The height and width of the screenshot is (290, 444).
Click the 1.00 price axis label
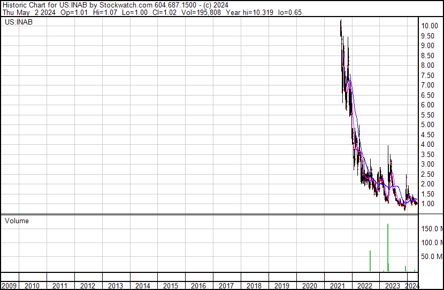point(428,204)
